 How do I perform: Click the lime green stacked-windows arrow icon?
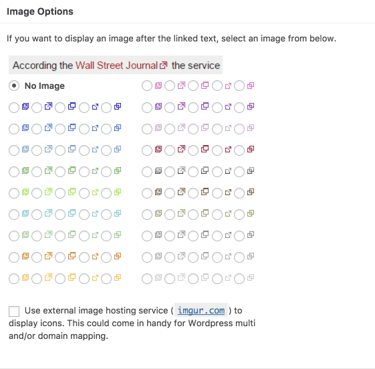25,192
